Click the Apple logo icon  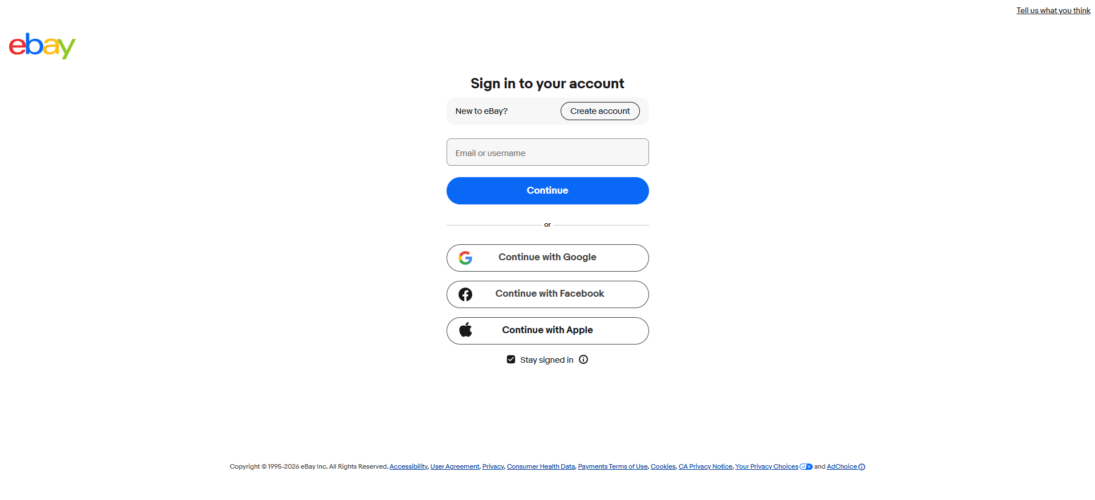(465, 330)
